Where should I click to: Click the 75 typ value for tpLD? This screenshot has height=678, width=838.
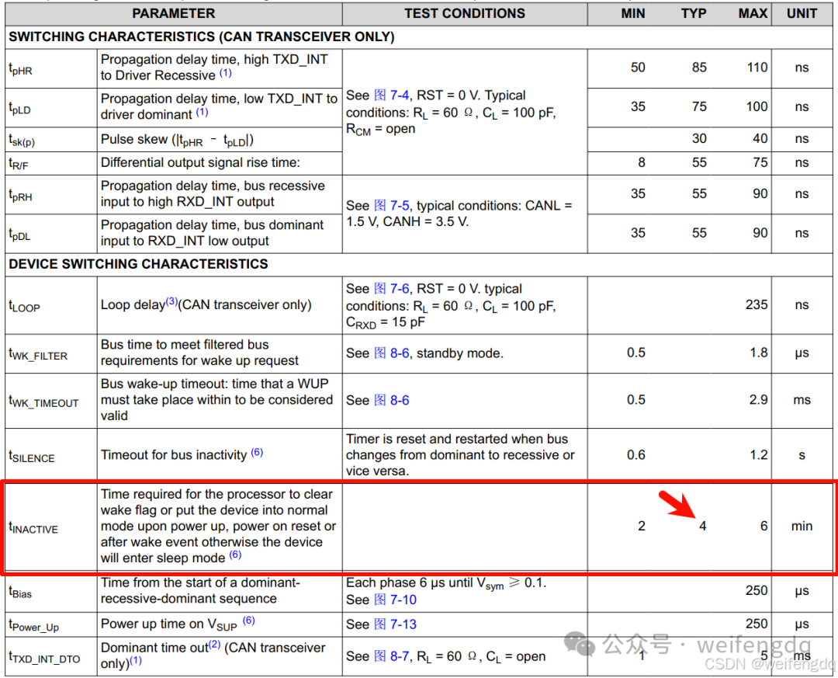coord(699,106)
